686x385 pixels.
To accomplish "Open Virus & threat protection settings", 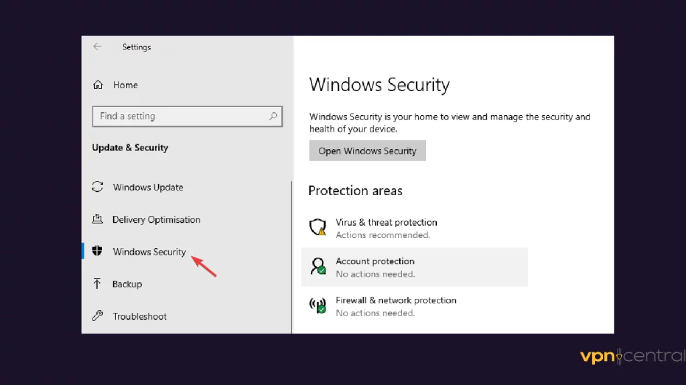I will click(x=386, y=228).
